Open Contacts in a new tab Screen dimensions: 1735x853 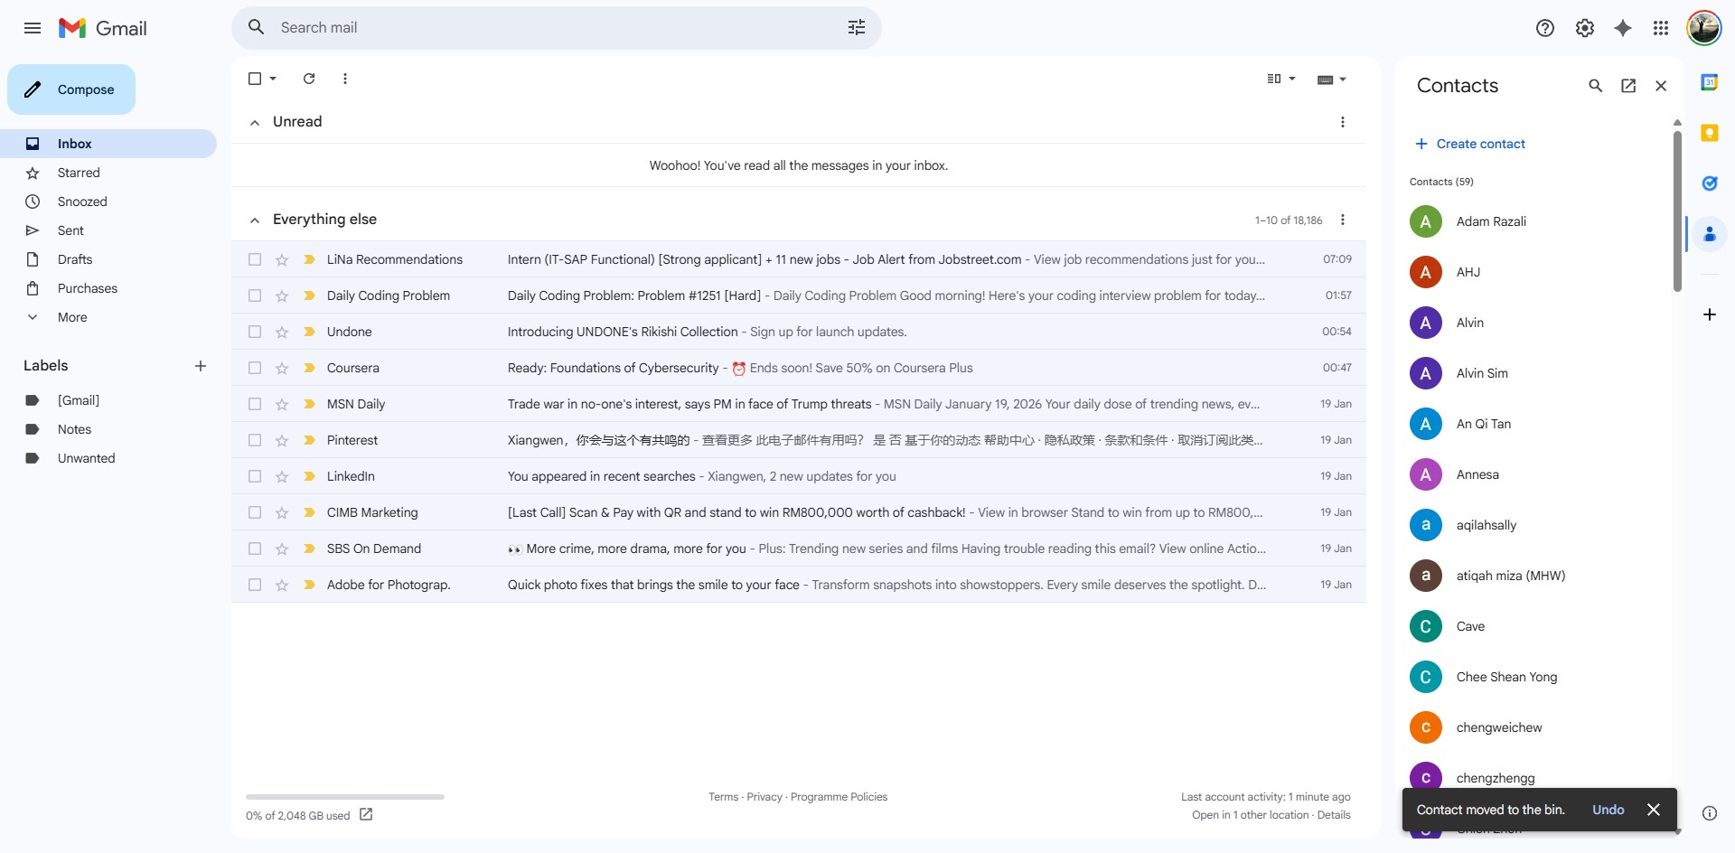pos(1628,86)
